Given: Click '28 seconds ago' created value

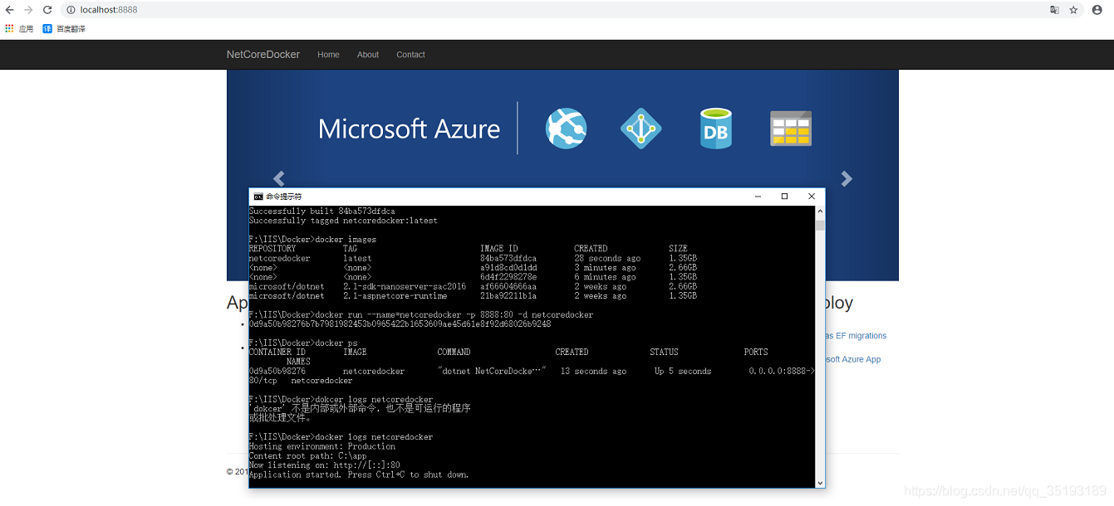Looking at the screenshot, I should [x=607, y=258].
